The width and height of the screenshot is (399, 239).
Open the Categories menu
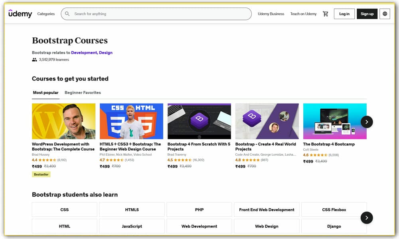46,14
